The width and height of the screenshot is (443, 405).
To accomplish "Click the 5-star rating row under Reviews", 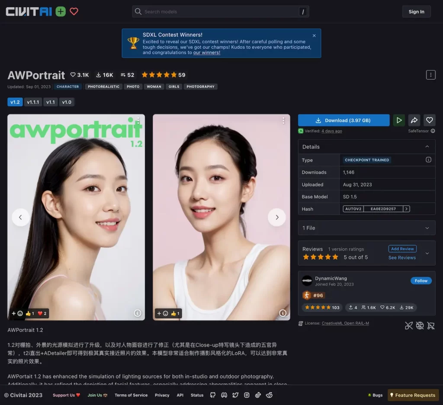I will pyautogui.click(x=320, y=257).
